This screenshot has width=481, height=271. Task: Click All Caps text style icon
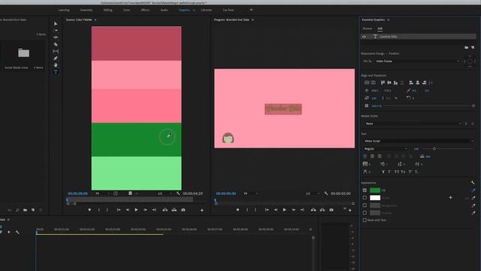(x=397, y=172)
